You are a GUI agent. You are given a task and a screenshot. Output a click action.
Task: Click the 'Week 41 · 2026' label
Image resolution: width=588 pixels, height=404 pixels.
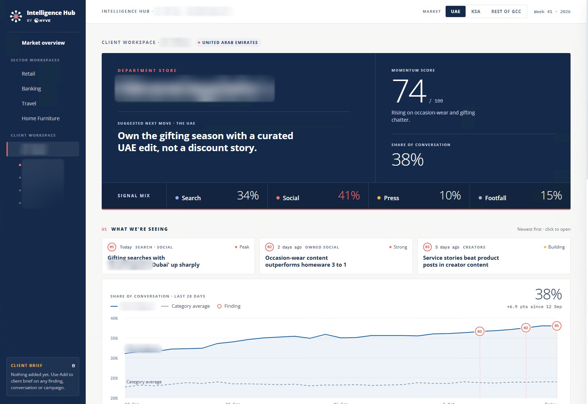(552, 12)
